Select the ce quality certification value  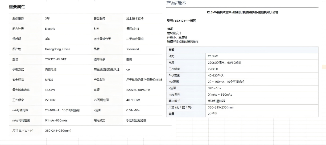pyautogui.click(x=128, y=70)
